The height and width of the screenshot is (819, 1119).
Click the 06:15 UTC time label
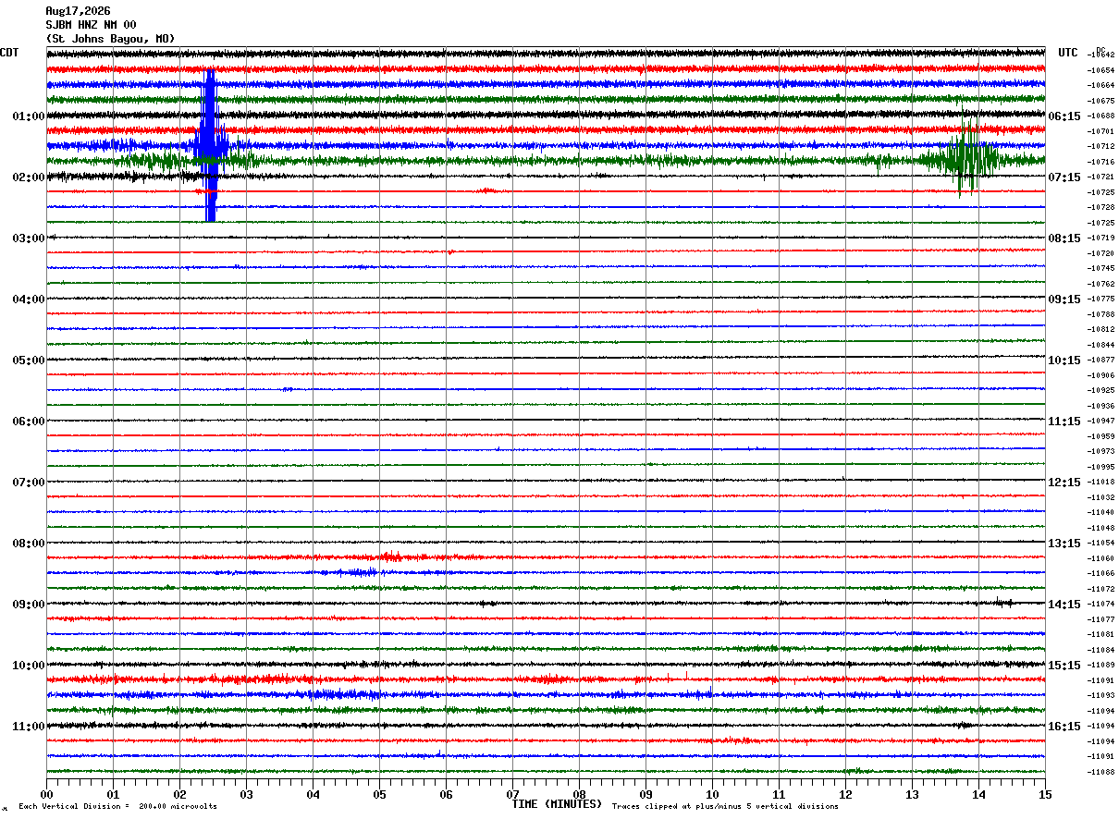click(x=1064, y=116)
